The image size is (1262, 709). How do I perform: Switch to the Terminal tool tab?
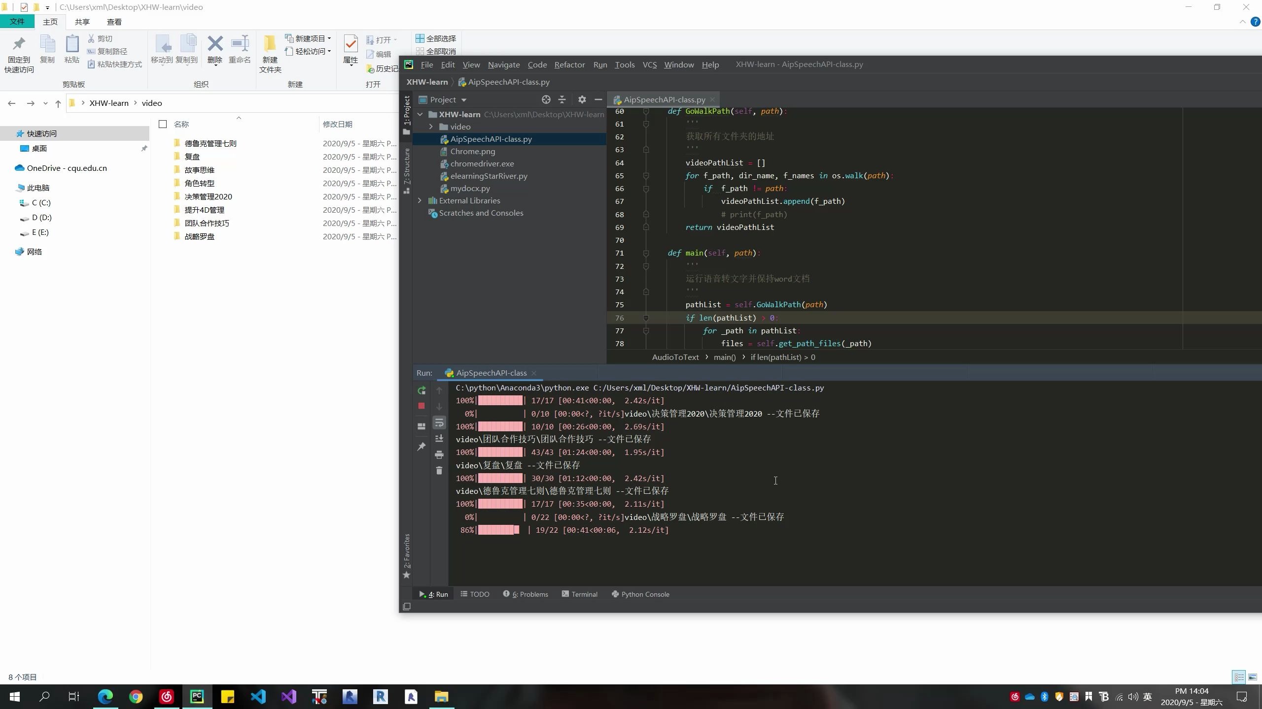coord(580,594)
